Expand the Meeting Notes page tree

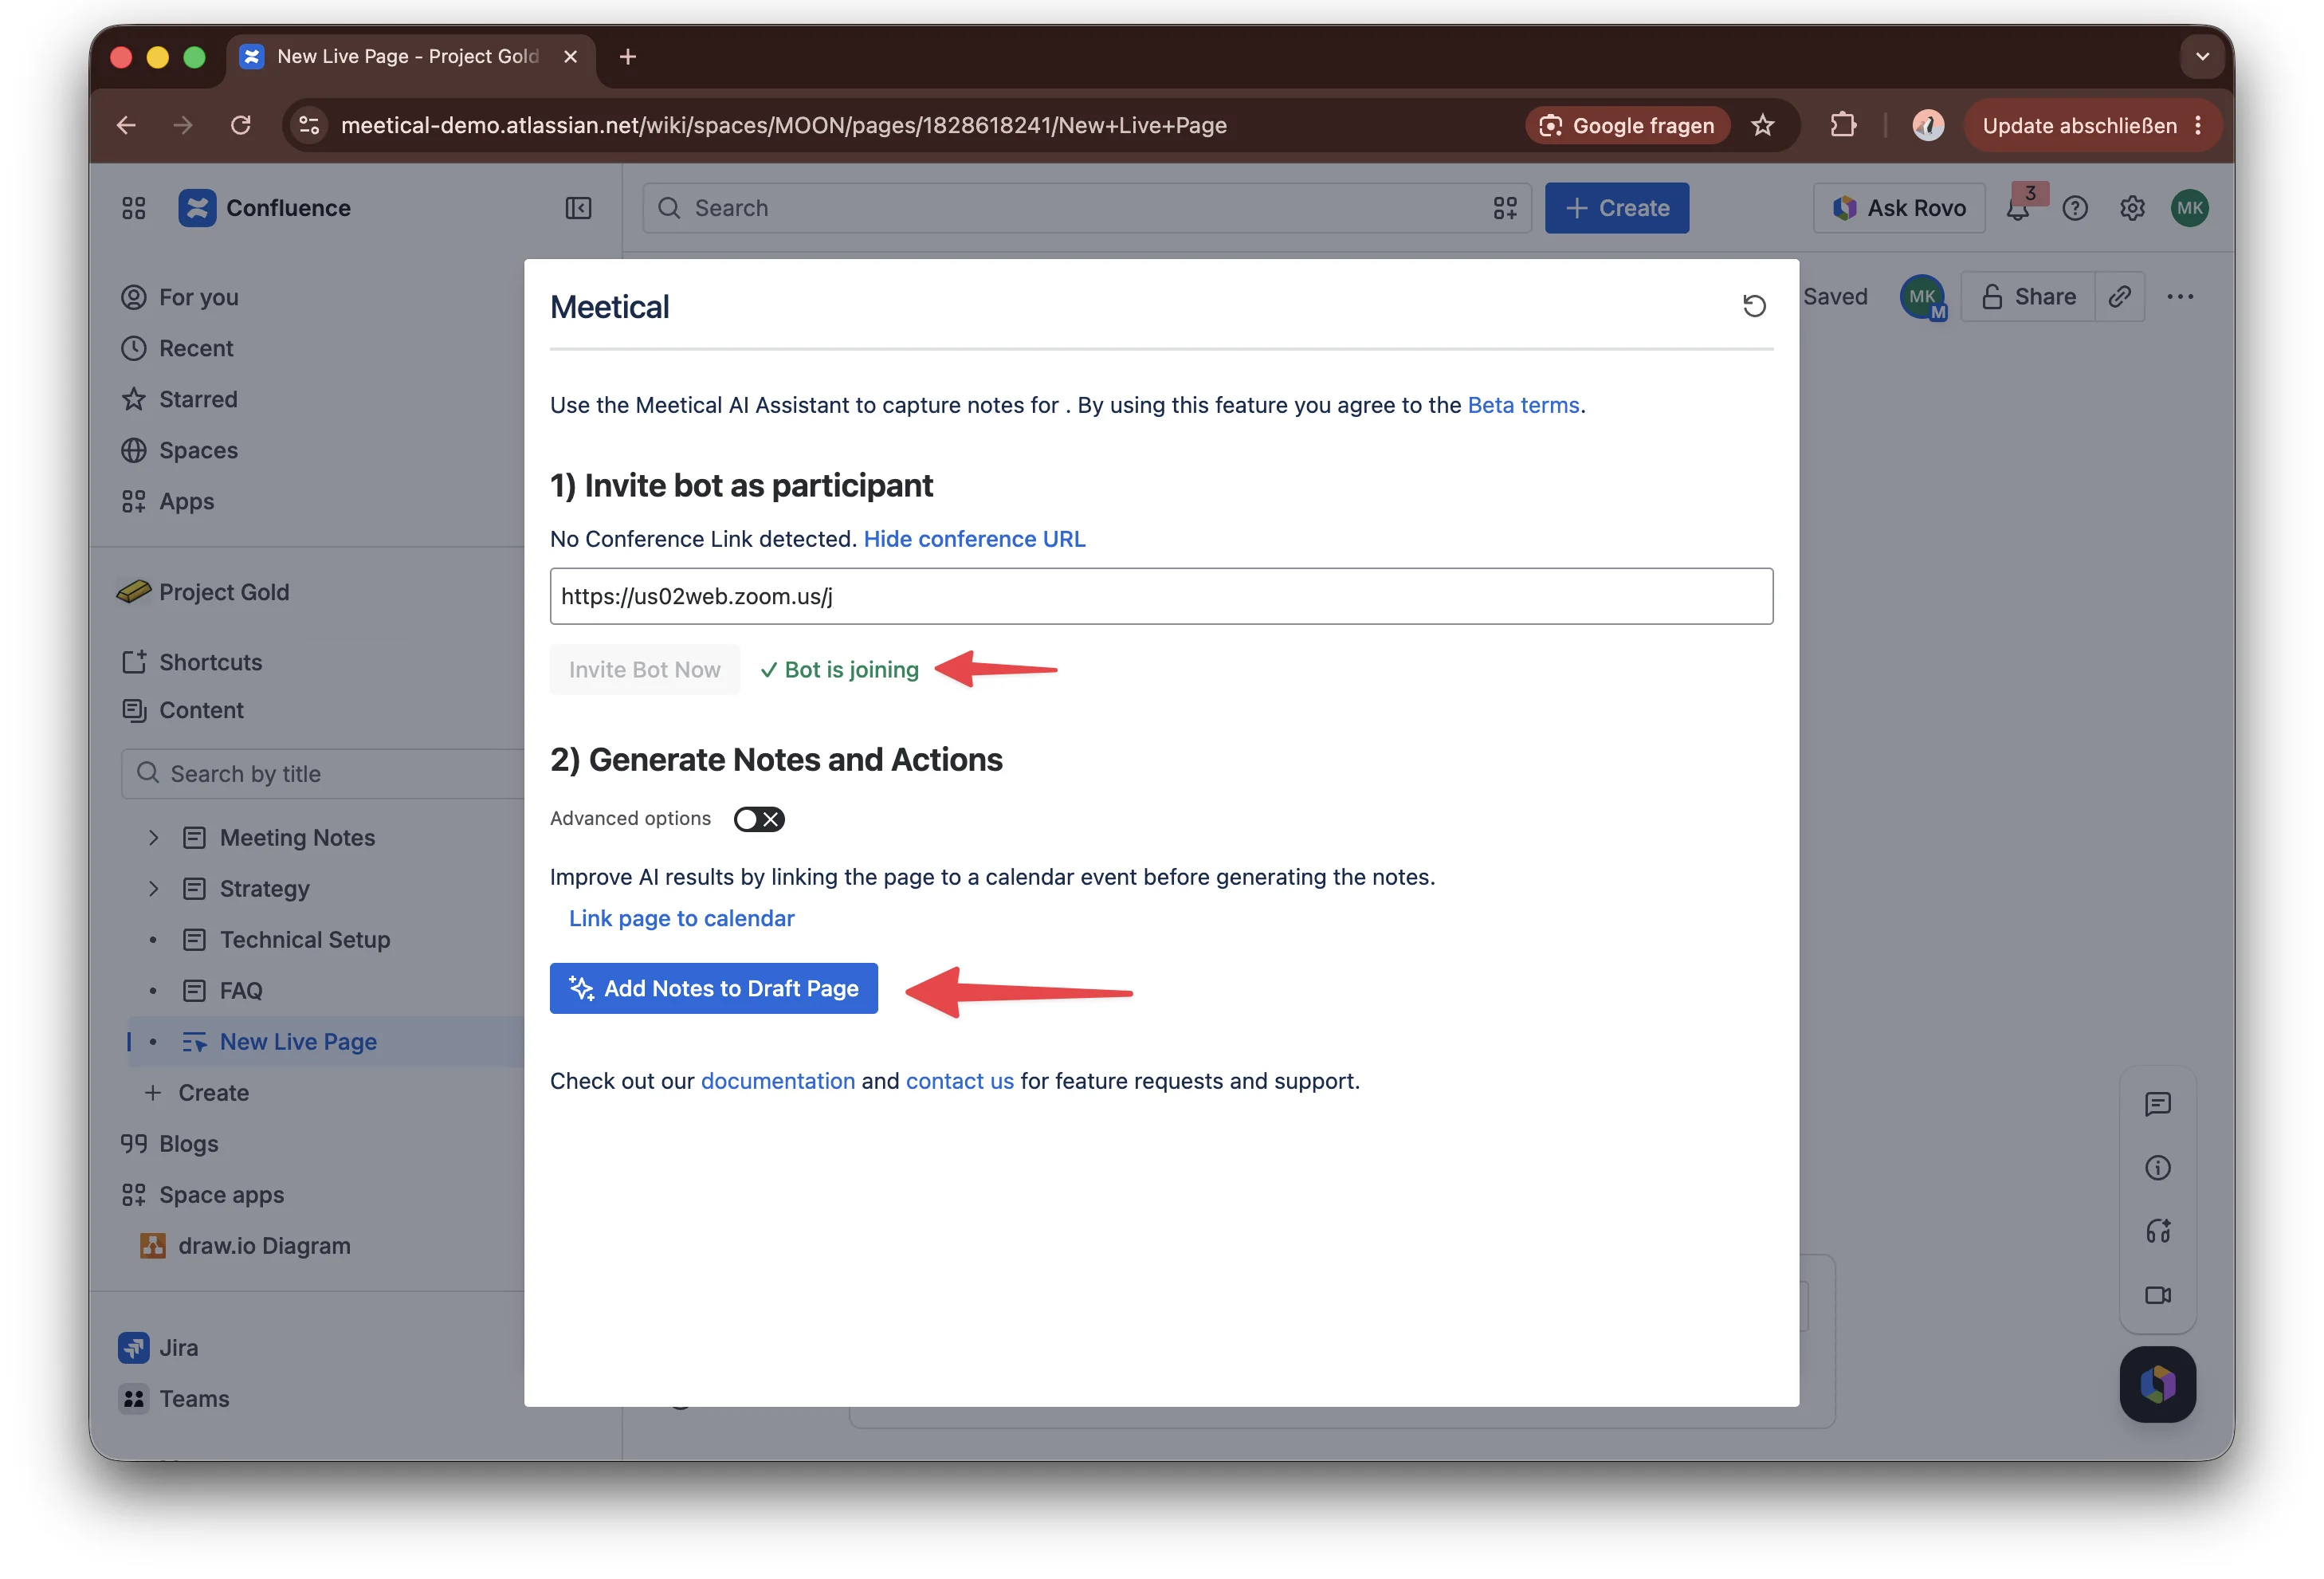click(x=153, y=838)
